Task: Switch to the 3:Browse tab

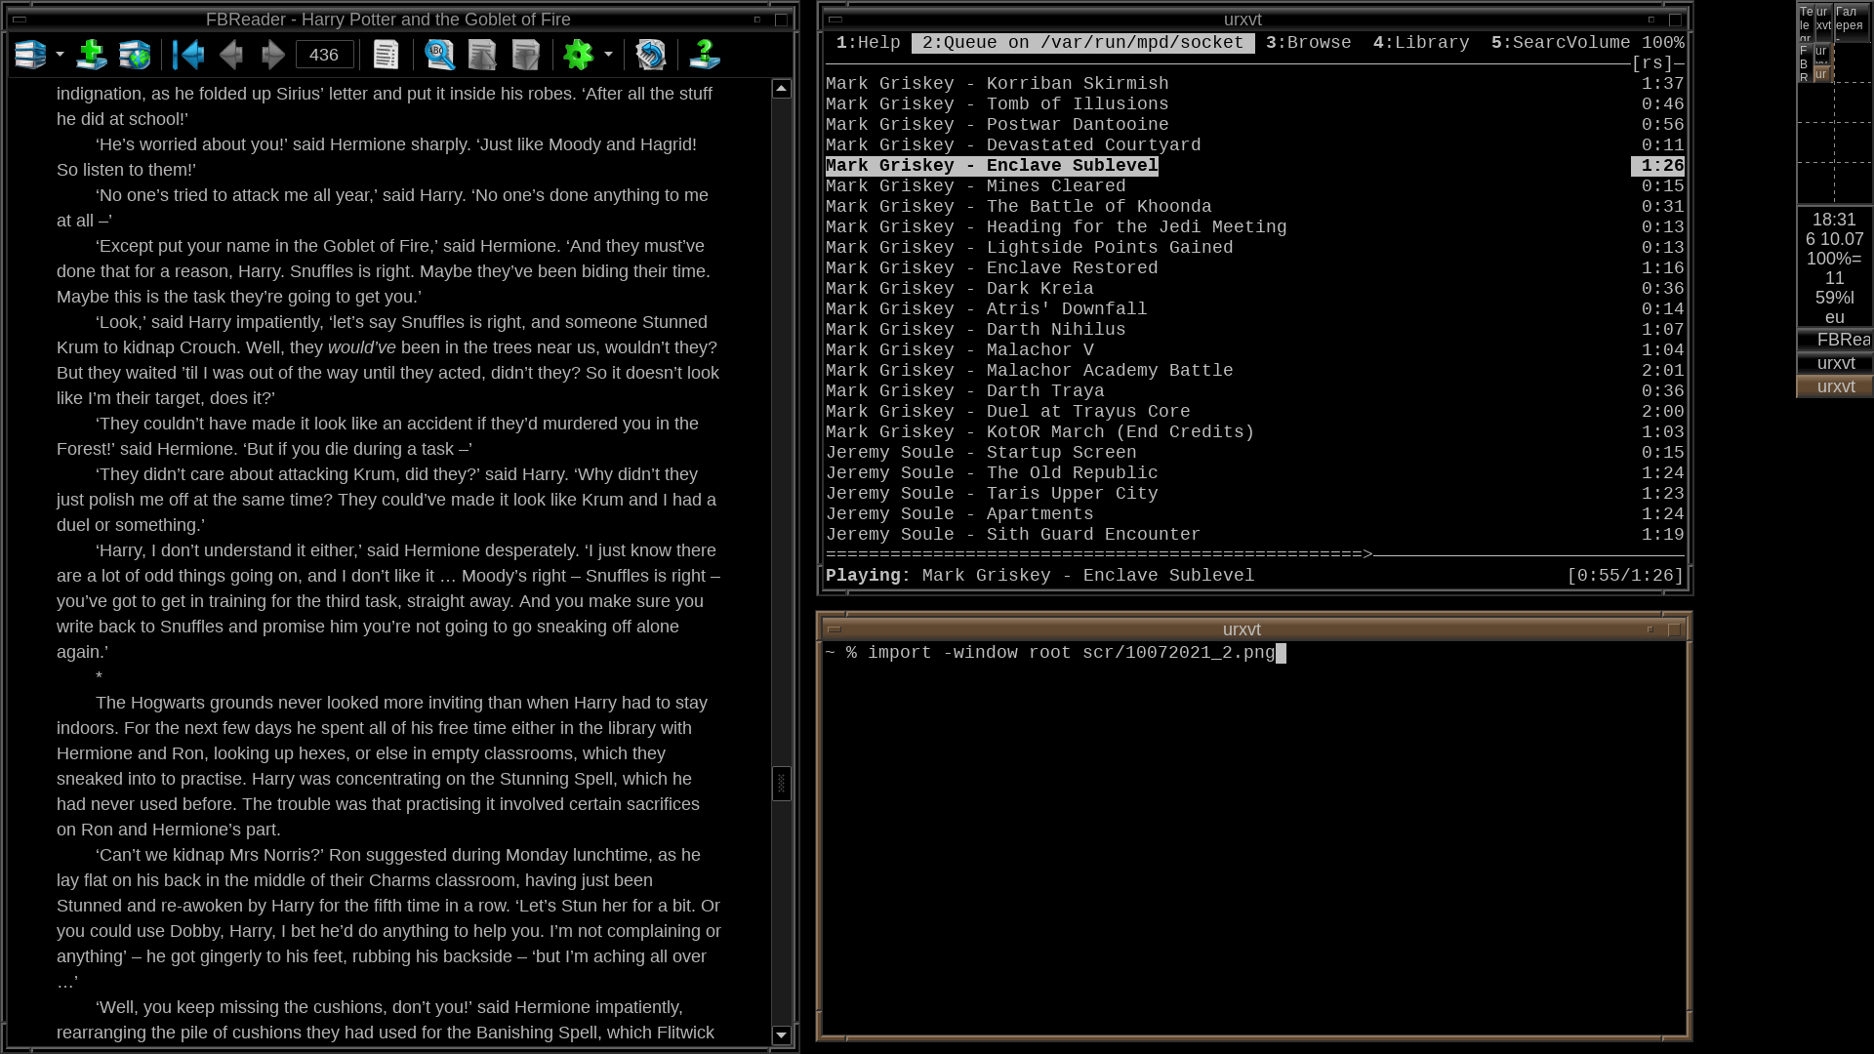Action: point(1308,43)
